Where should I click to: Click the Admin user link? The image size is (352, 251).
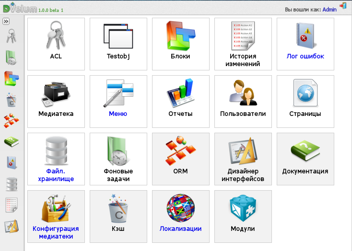329,10
